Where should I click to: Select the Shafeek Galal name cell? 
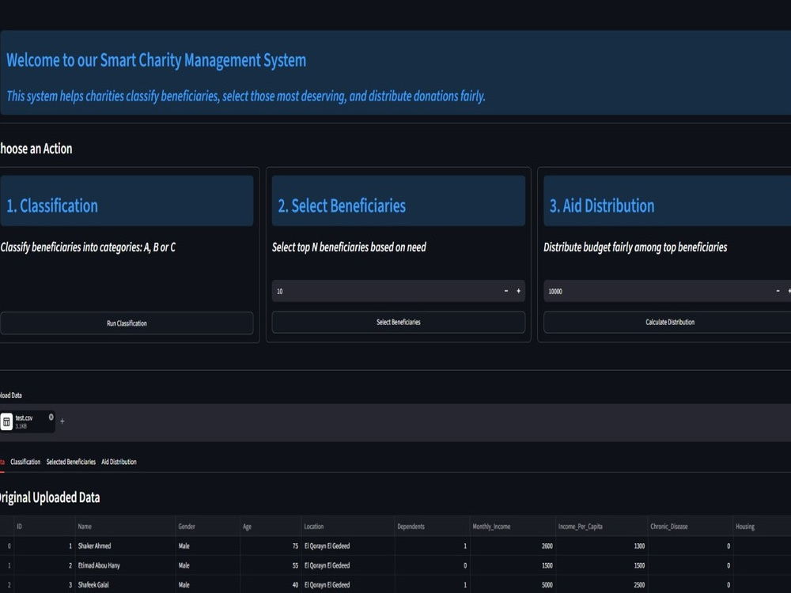(125, 584)
